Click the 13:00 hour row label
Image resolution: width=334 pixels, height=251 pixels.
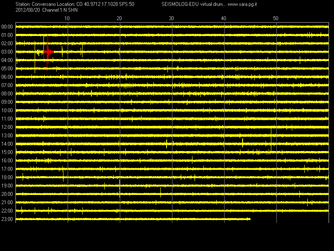coord(7,136)
